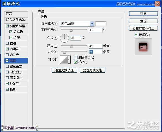Click the angle dial control

(x=64, y=38)
